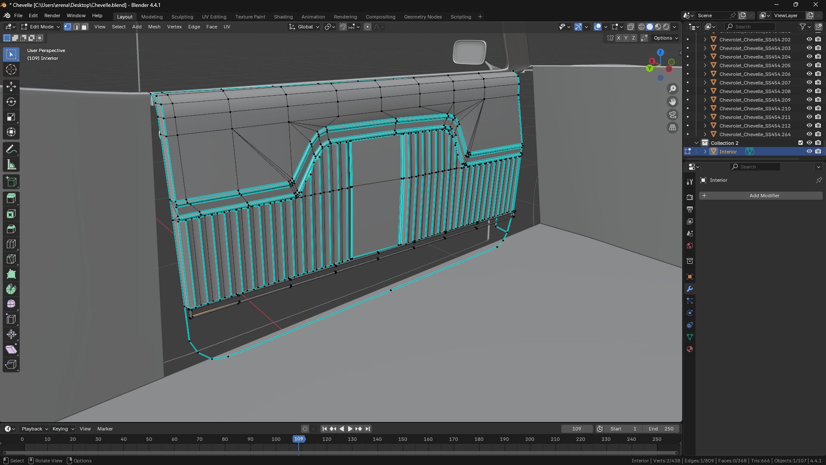Screen dimensions: 826x465
Task: Uncheck Collection 2 exclude checkbox
Action: 801,143
